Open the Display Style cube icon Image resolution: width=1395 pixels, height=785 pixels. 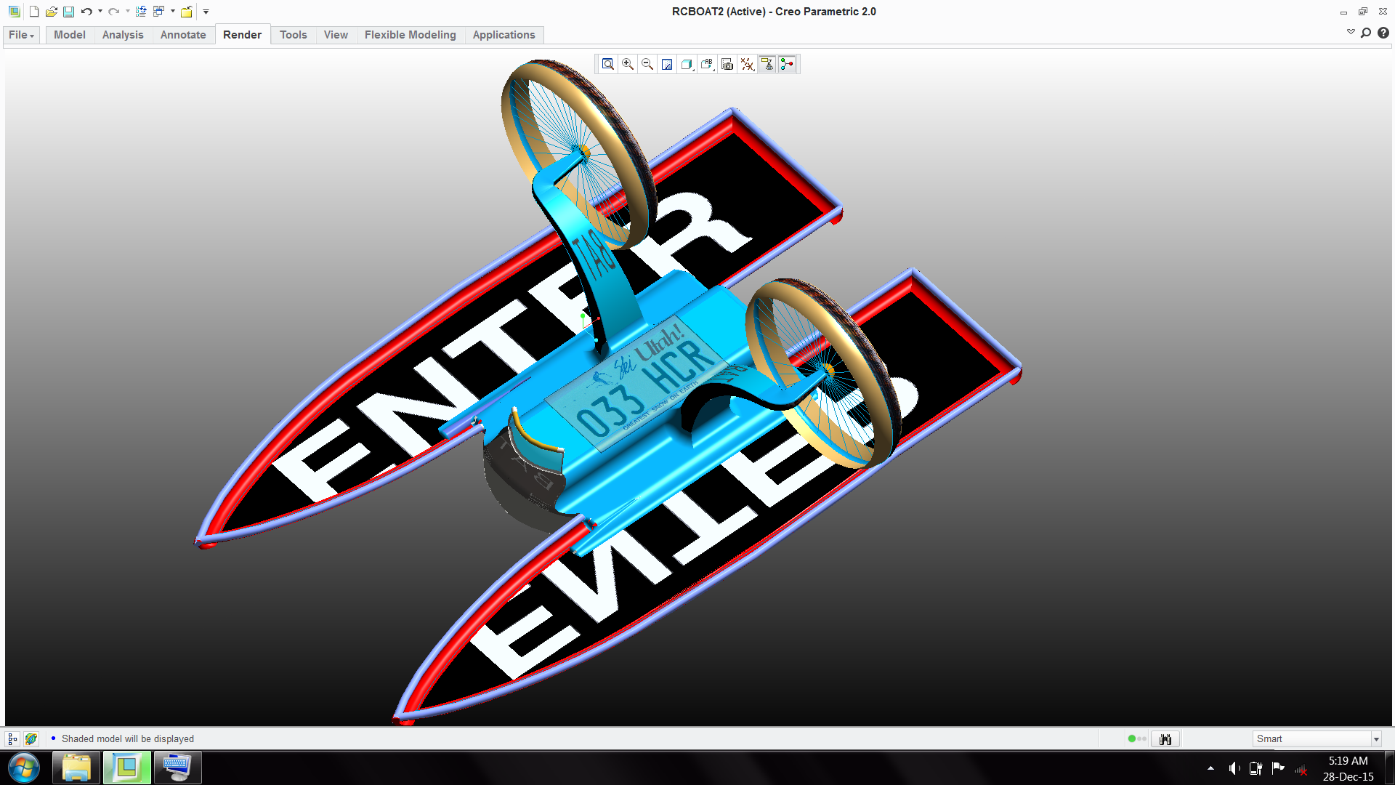(x=687, y=64)
